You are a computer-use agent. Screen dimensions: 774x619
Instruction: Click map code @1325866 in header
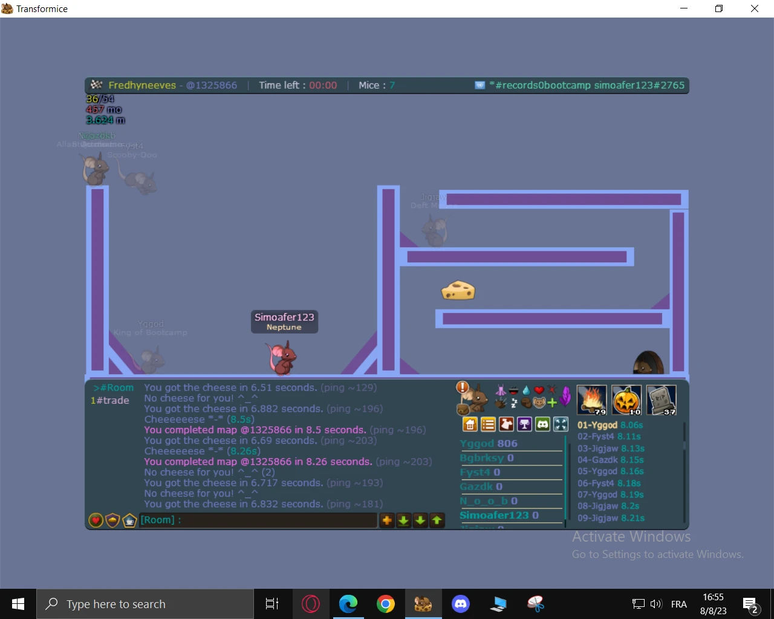click(x=212, y=85)
